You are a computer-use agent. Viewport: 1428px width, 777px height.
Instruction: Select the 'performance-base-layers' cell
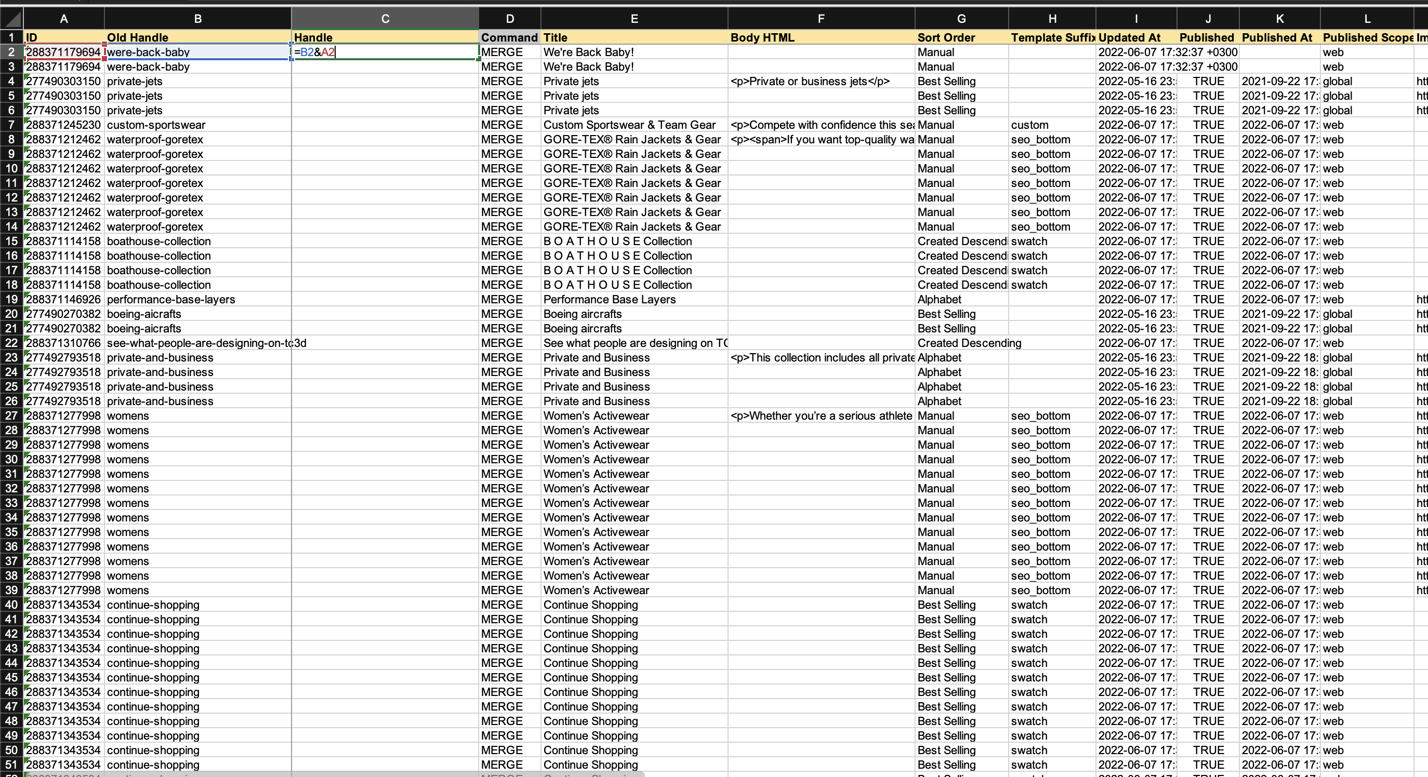(197, 300)
